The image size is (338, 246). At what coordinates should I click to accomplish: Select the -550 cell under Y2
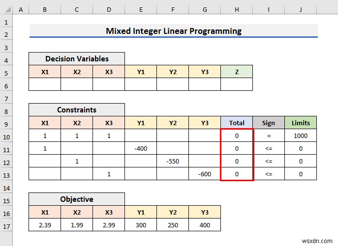point(173,161)
